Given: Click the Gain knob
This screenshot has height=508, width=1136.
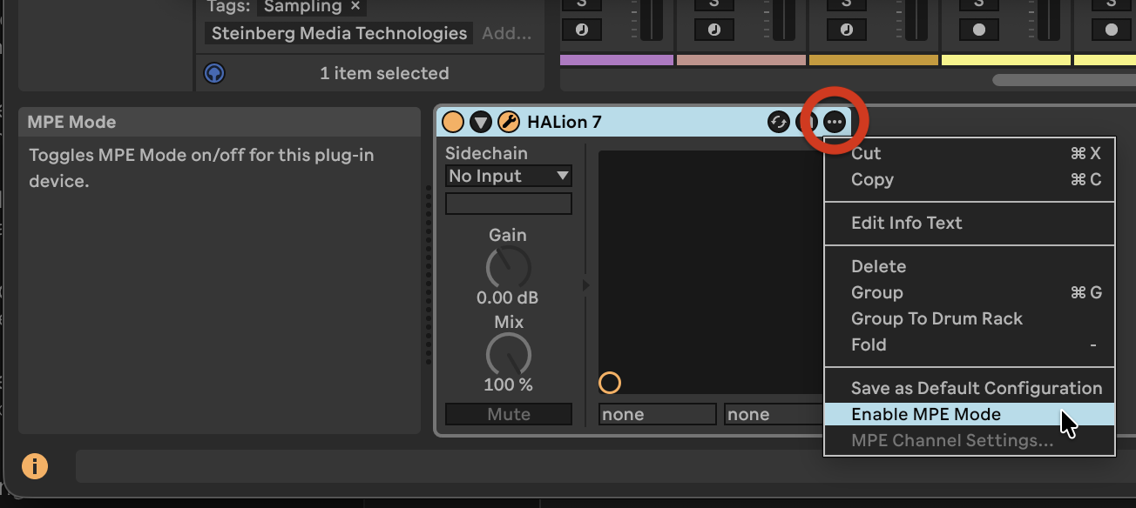Looking at the screenshot, I should 509,267.
